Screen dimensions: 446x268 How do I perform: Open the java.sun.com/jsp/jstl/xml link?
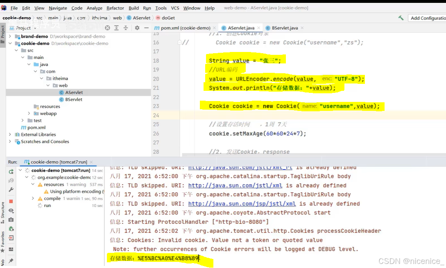[242, 204]
